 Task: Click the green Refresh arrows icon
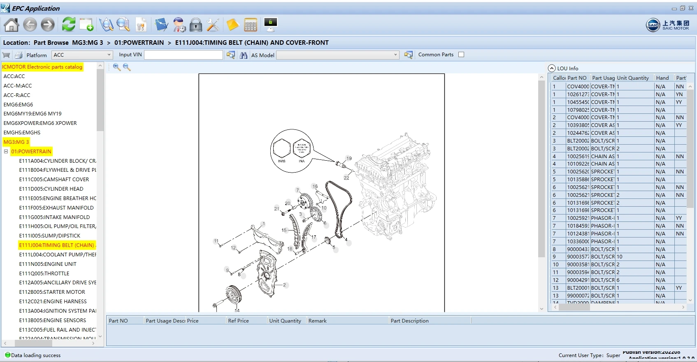point(68,25)
